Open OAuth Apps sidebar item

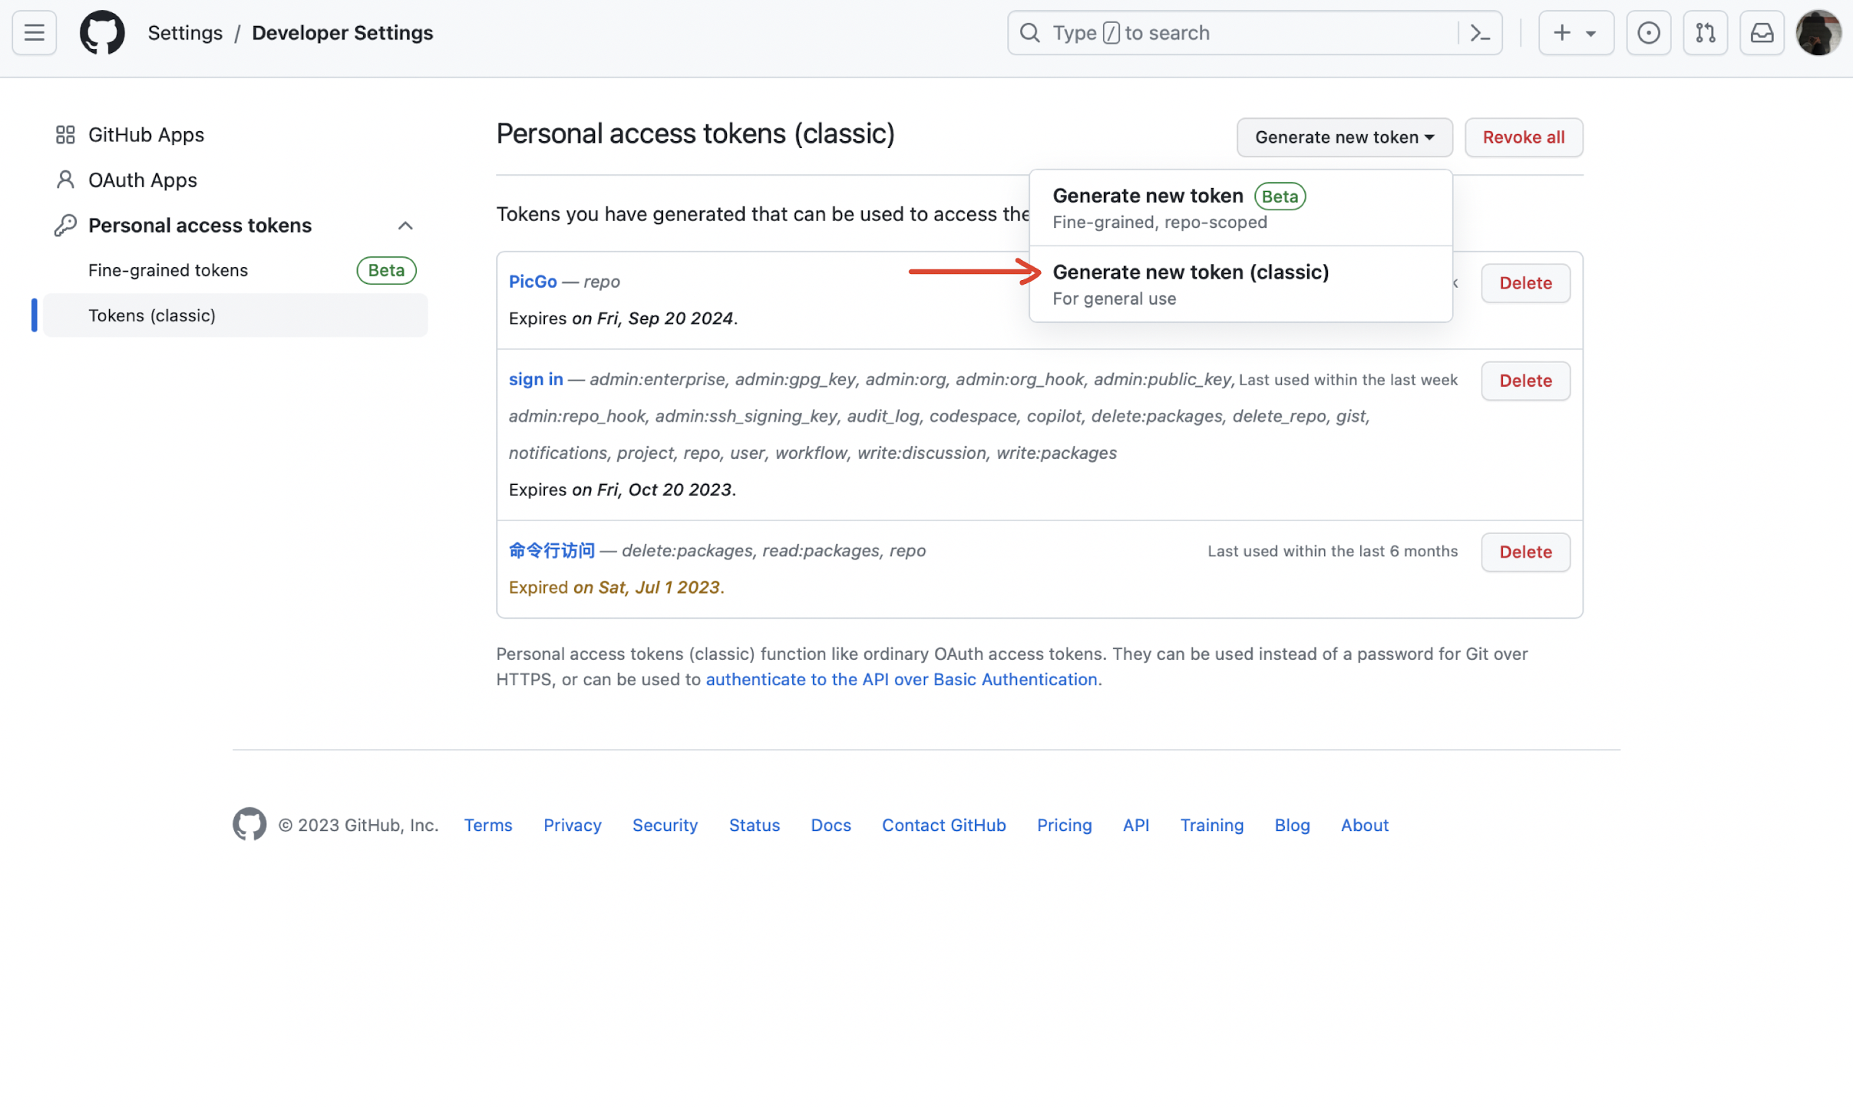coord(142,180)
